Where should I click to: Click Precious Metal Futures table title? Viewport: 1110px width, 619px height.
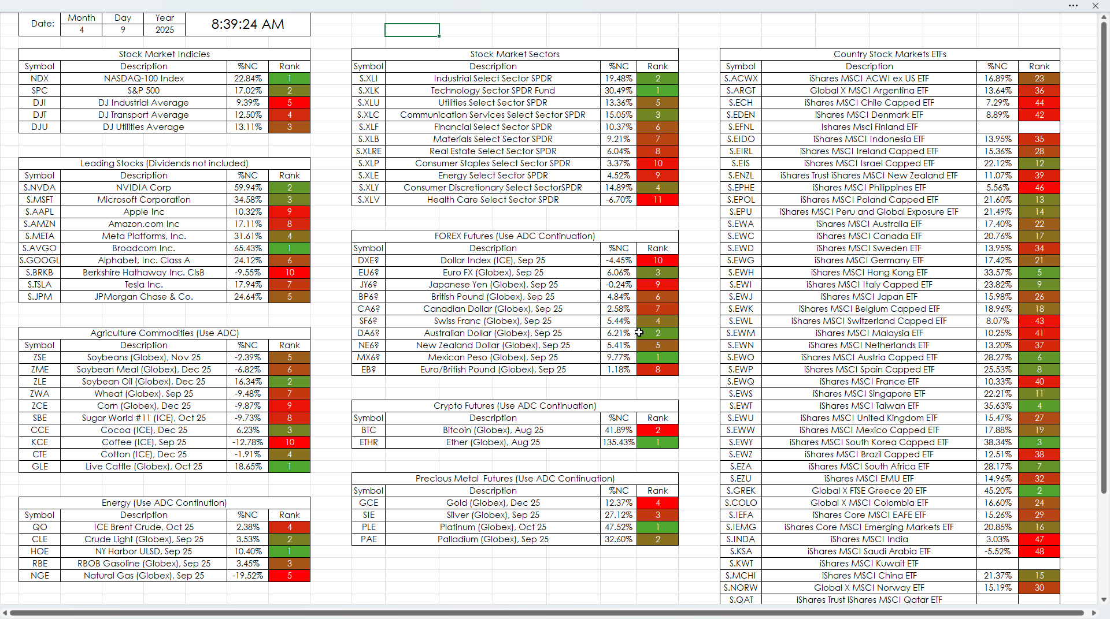pos(515,479)
